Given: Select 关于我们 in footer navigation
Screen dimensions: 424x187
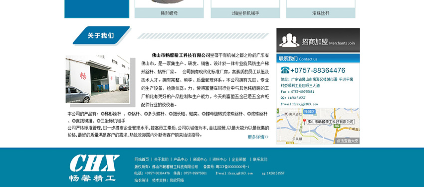Looking at the screenshot, I should [161, 160].
